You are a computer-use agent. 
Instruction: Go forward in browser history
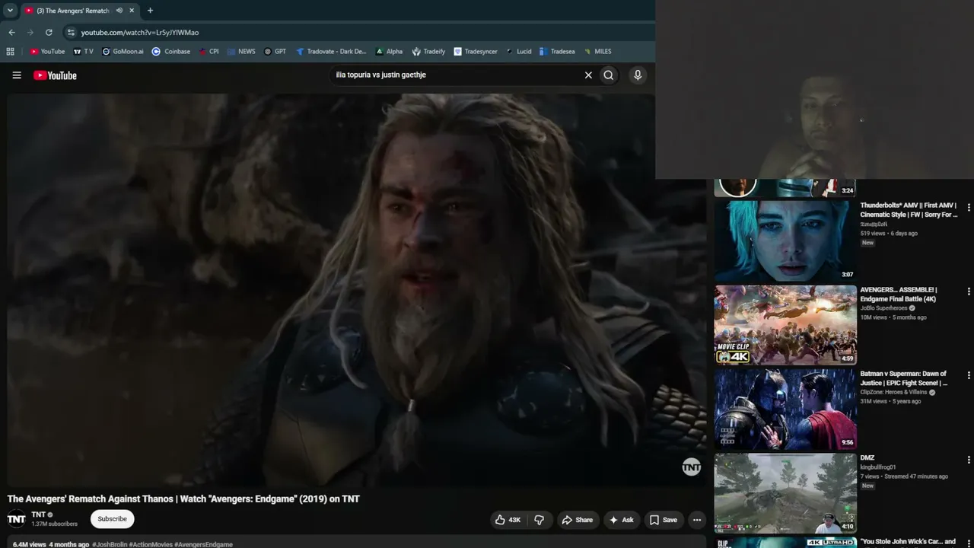point(30,33)
